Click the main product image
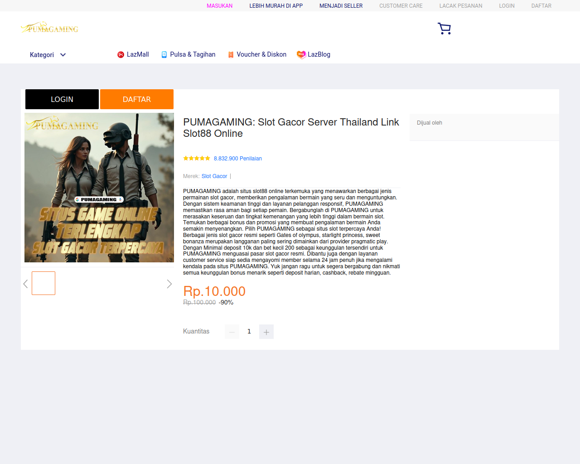This screenshot has width=580, height=464. tap(99, 188)
